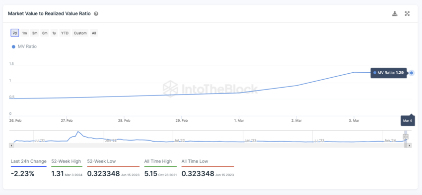This screenshot has width=422, height=195.
Task: Download the chart data
Action: [x=395, y=14]
